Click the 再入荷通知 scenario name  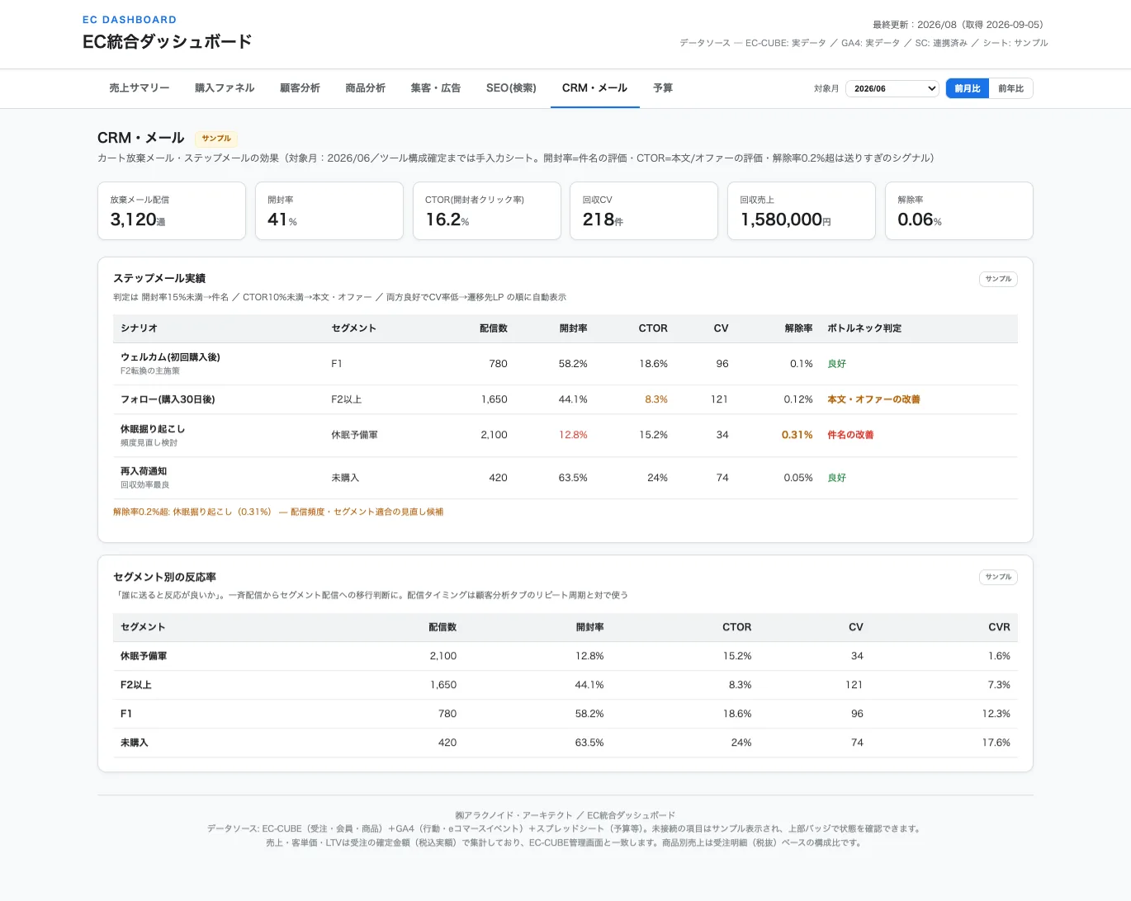tap(144, 471)
